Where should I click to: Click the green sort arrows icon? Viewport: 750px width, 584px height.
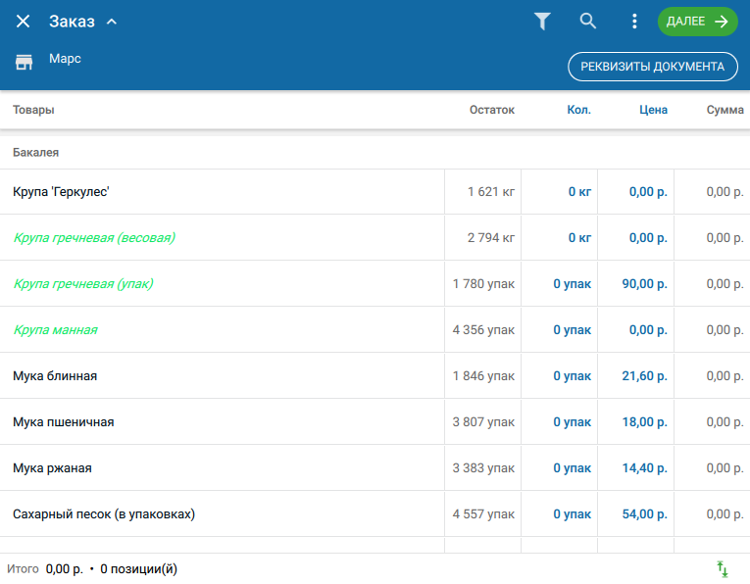tap(723, 568)
